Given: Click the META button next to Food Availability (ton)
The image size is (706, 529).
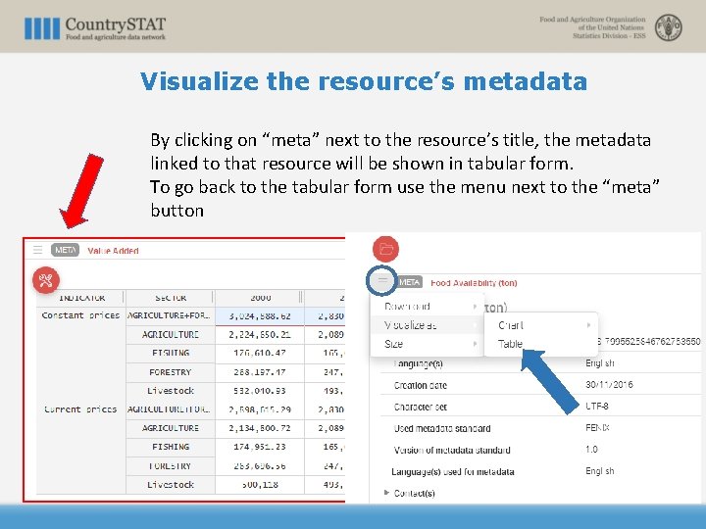Looking at the screenshot, I should tap(409, 282).
